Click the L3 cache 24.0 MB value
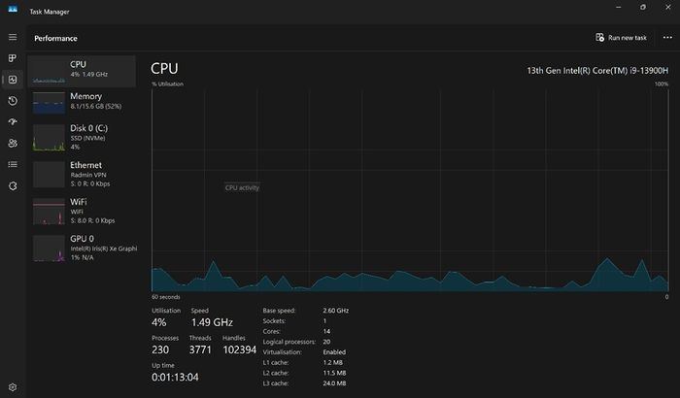Viewport: 680px width, 398px height. point(334,383)
